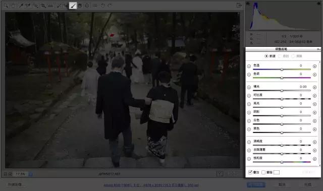The height and width of the screenshot is (191, 323).
Task: Toggle full screen mode icon
Action: click(239, 5)
